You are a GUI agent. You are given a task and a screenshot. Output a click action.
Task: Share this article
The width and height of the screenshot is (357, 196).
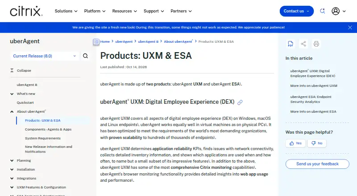303,44
